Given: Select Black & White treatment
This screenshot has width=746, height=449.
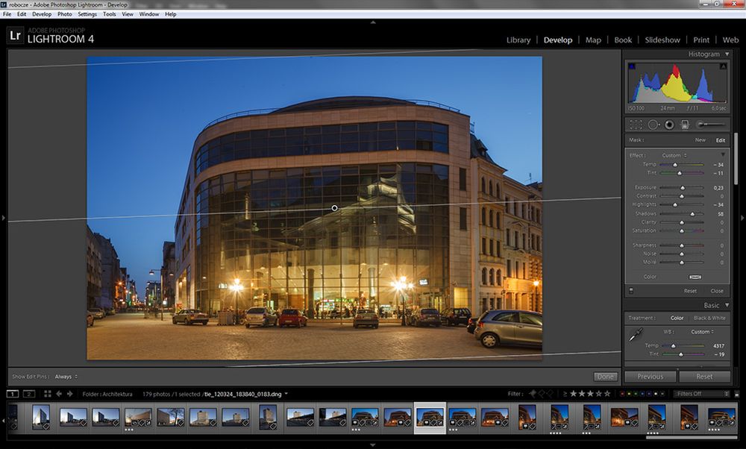Looking at the screenshot, I should click(709, 318).
